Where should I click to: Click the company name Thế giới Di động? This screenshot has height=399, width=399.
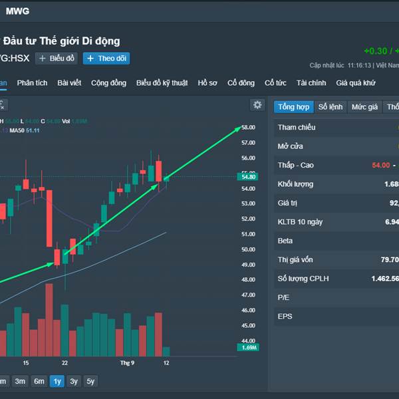[x=80, y=41]
